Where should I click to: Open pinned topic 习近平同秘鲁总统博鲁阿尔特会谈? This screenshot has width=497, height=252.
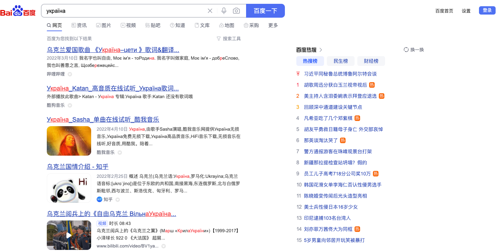click(x=340, y=74)
